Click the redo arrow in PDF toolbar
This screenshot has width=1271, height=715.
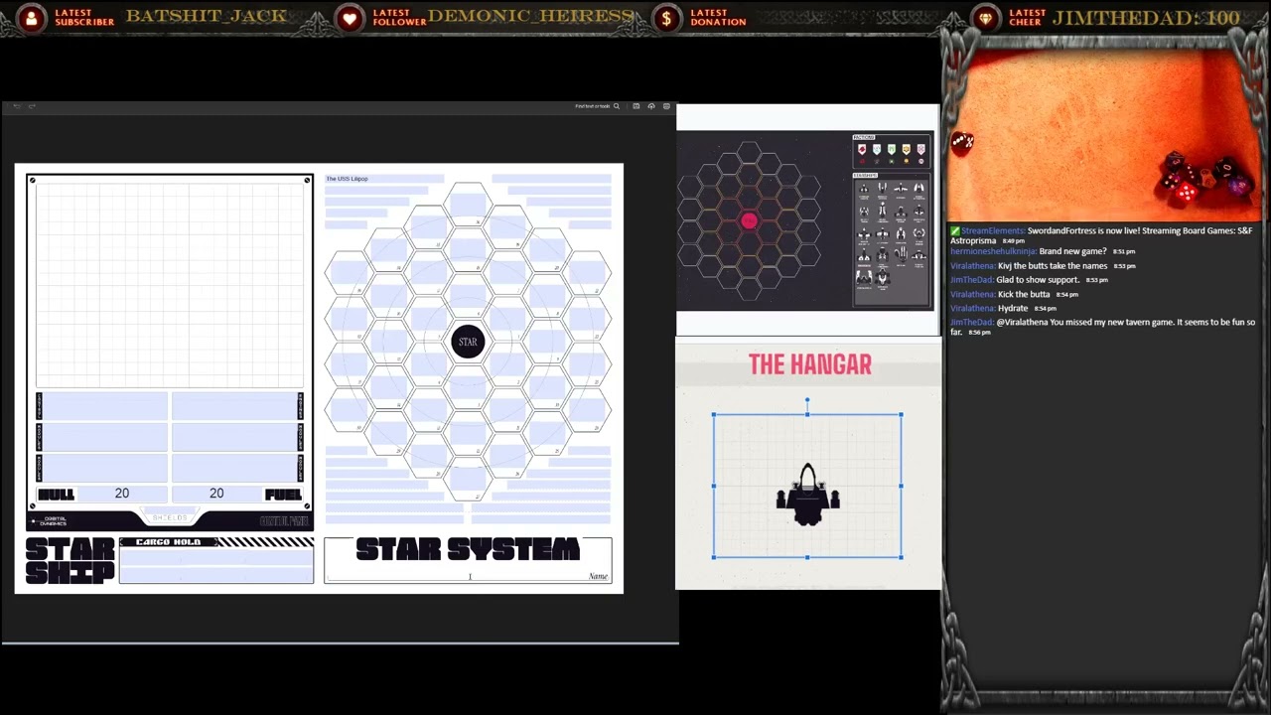(x=32, y=106)
